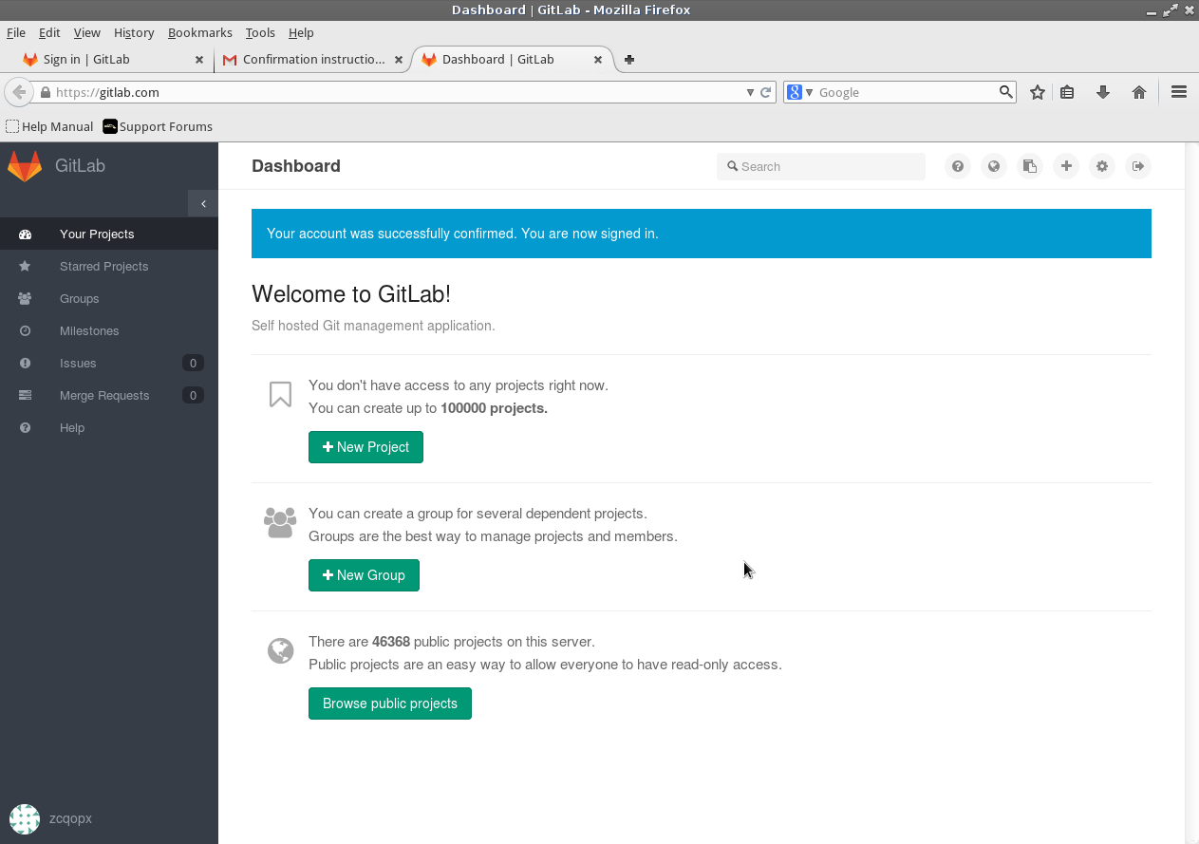1199x844 pixels.
Task: Open the header Help question-mark icon
Action: point(958,166)
